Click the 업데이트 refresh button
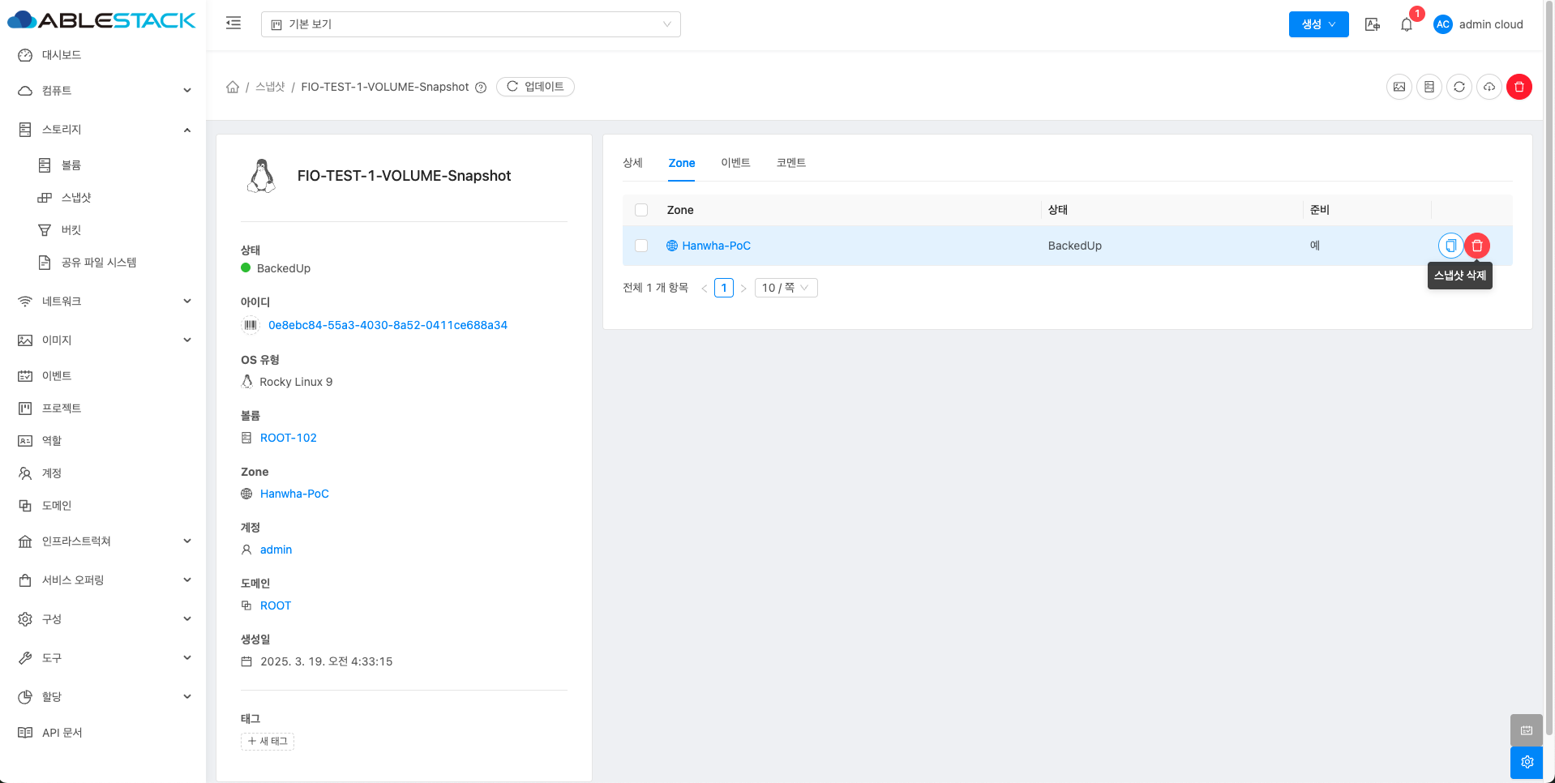This screenshot has height=783, width=1555. coord(535,87)
